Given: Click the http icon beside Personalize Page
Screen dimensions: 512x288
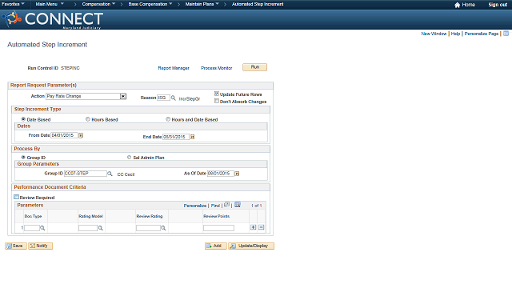Looking at the screenshot, I should pyautogui.click(x=506, y=34).
